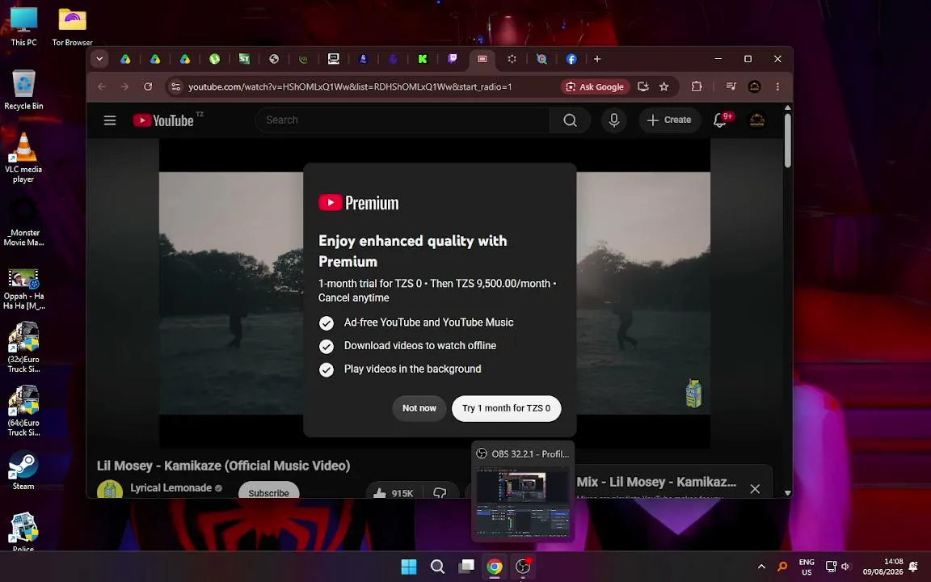Go back using Chrome's back arrow
This screenshot has width=931, height=582.
coord(102,86)
